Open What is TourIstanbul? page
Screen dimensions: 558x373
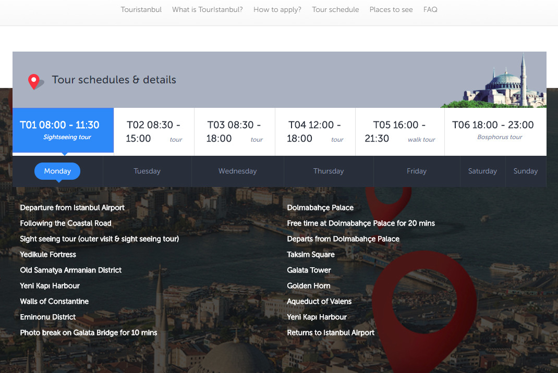(x=208, y=9)
